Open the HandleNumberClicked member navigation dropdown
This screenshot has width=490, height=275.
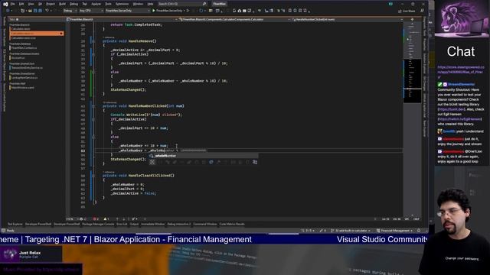click(347, 19)
